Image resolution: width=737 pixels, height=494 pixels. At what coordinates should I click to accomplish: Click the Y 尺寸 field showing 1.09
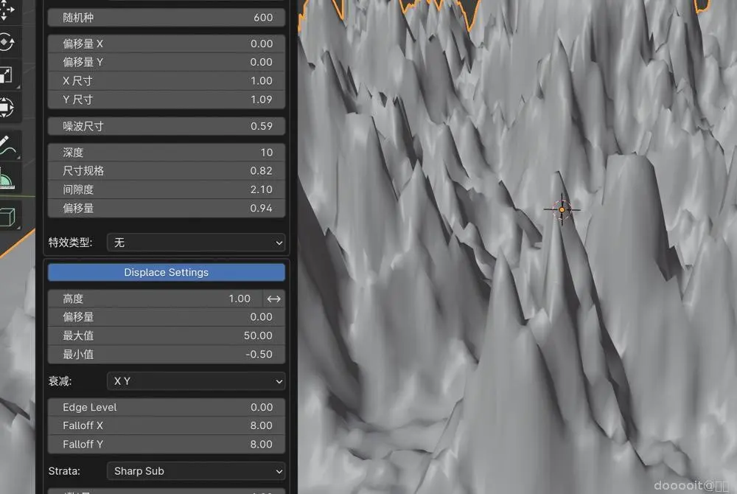click(167, 100)
